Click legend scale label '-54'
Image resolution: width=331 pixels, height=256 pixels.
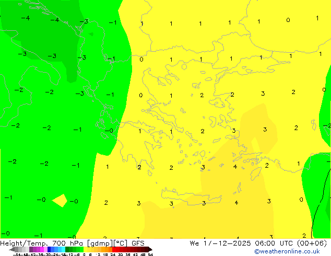tap(17, 254)
